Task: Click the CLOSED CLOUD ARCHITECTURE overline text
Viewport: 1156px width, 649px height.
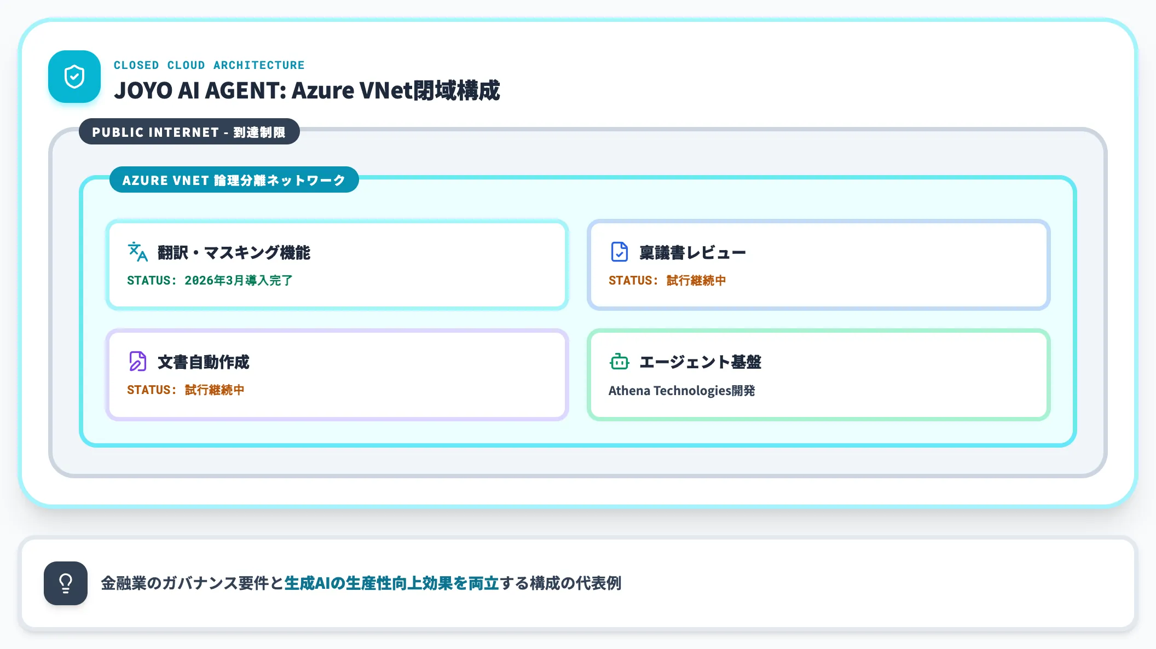Action: click(209, 65)
